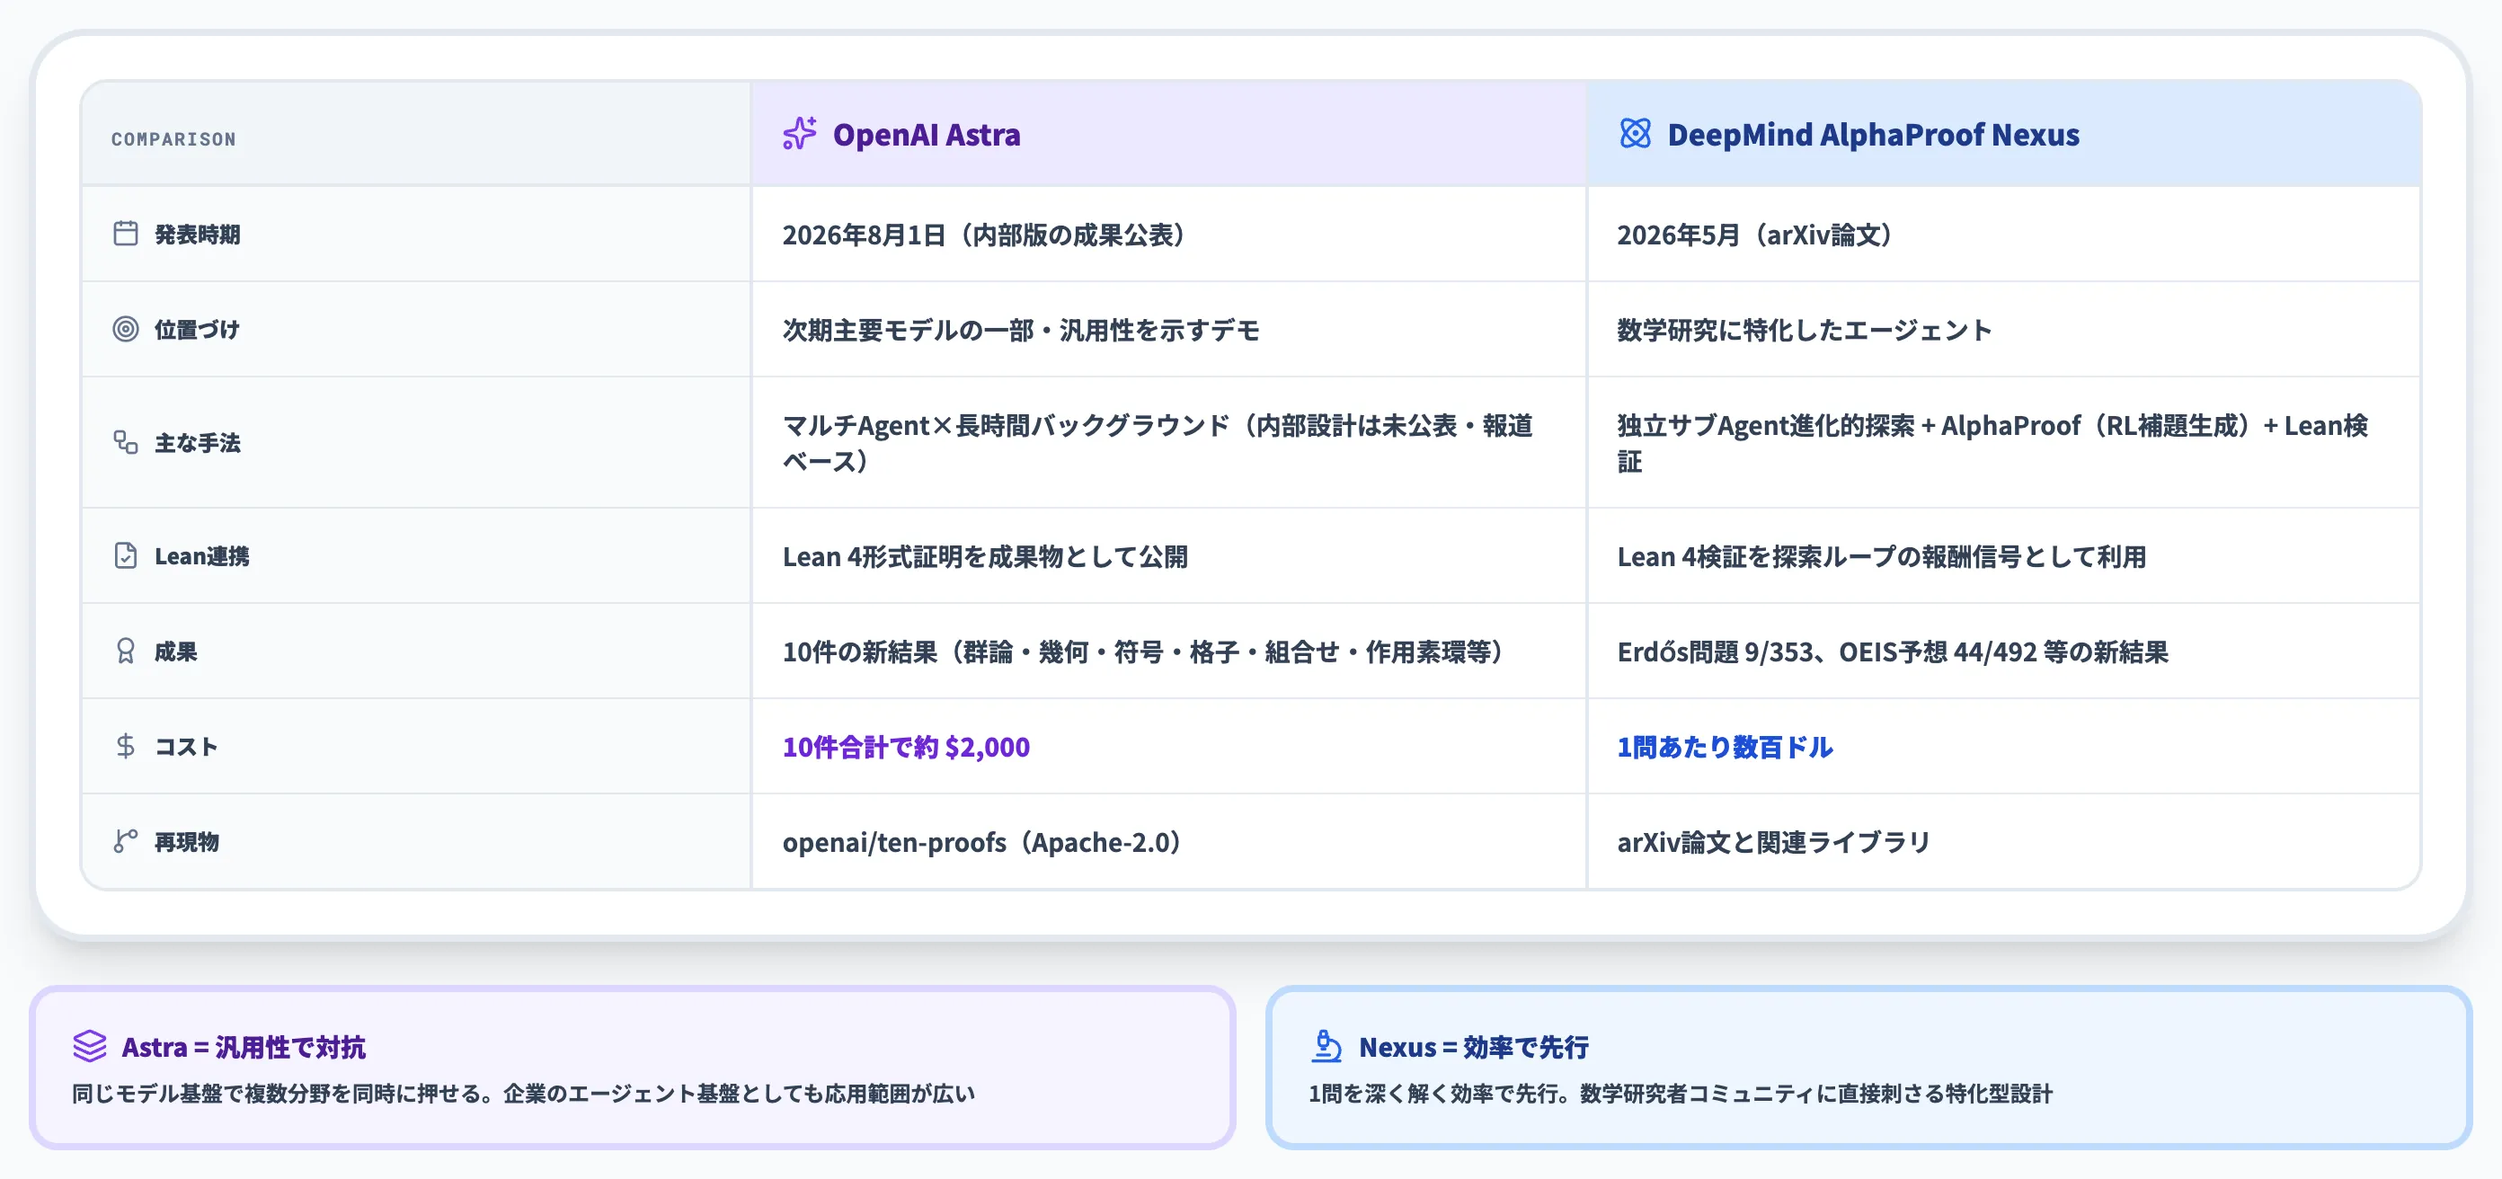The image size is (2502, 1179).
Task: Click the 位置づけ row label
Action: tap(197, 329)
